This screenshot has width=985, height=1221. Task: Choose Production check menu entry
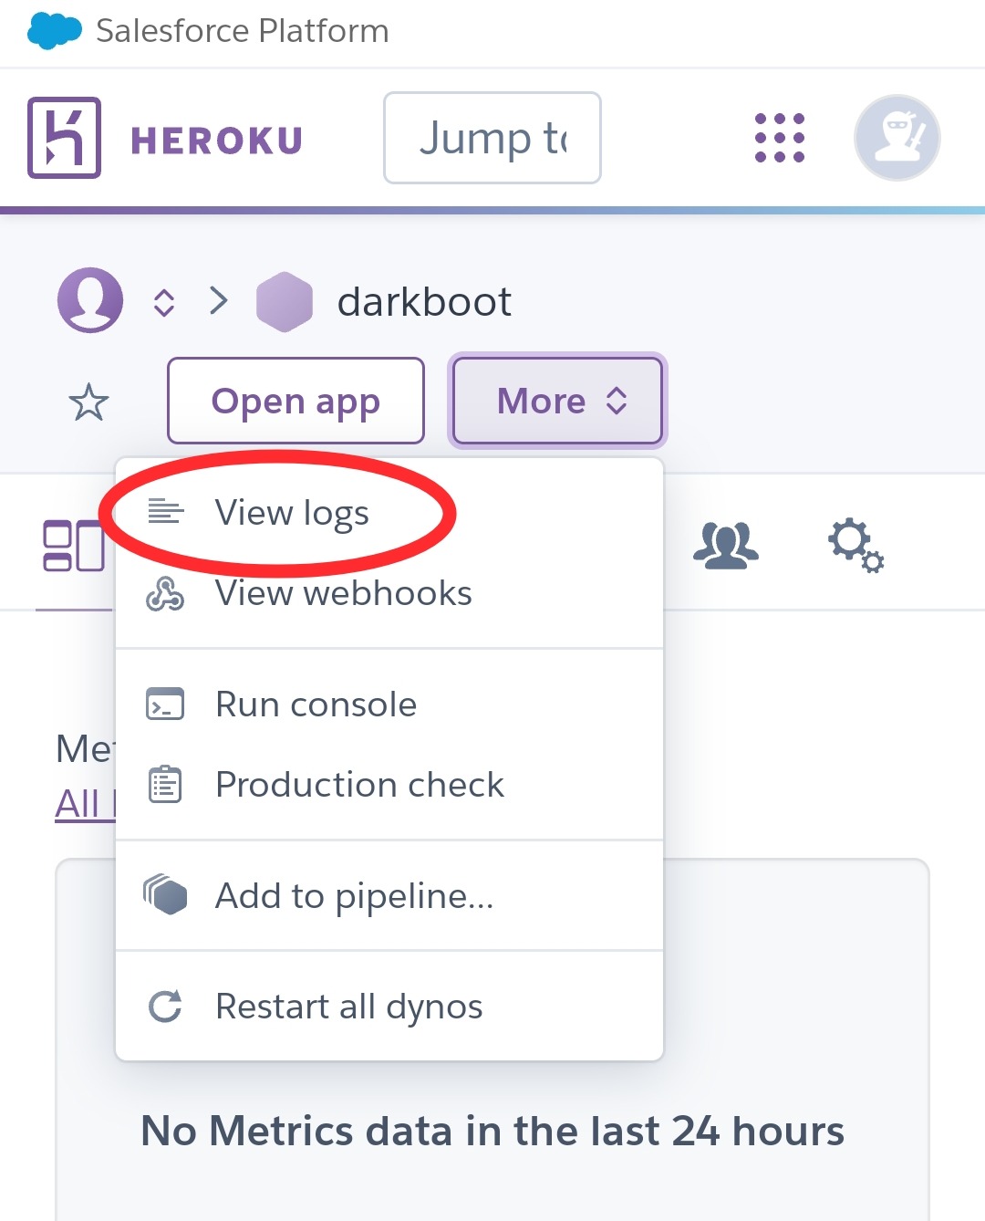point(389,785)
